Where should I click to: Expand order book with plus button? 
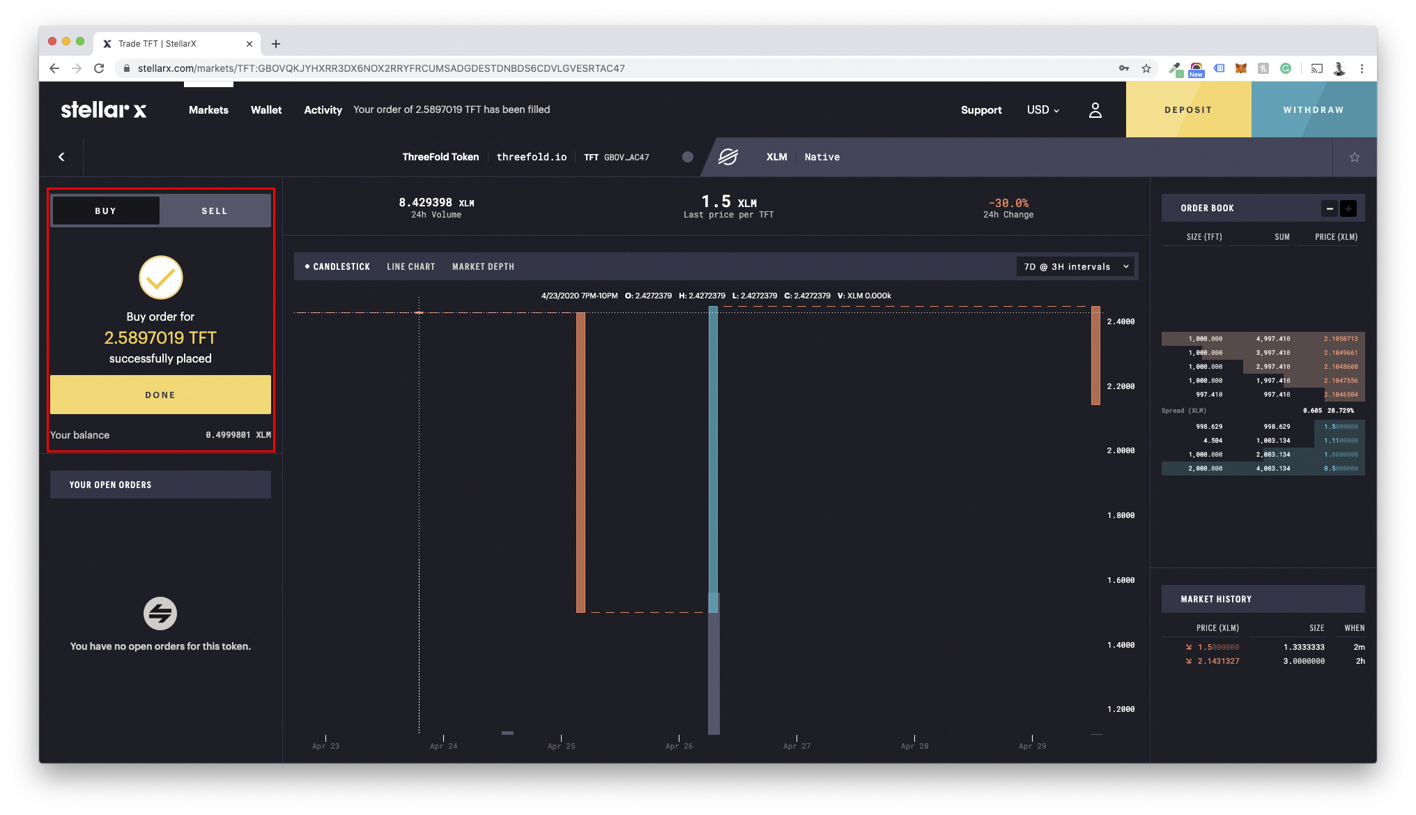pos(1348,208)
